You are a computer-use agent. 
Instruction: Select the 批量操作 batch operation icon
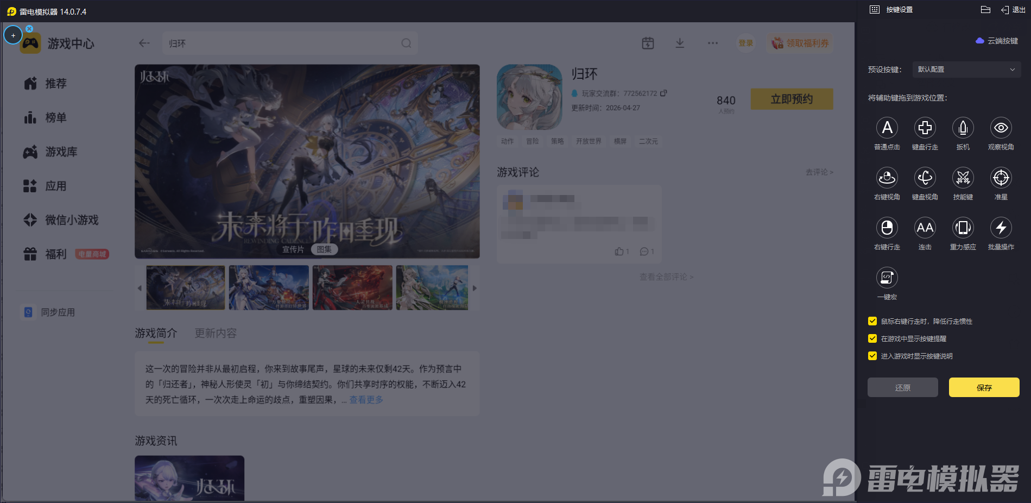(1001, 228)
